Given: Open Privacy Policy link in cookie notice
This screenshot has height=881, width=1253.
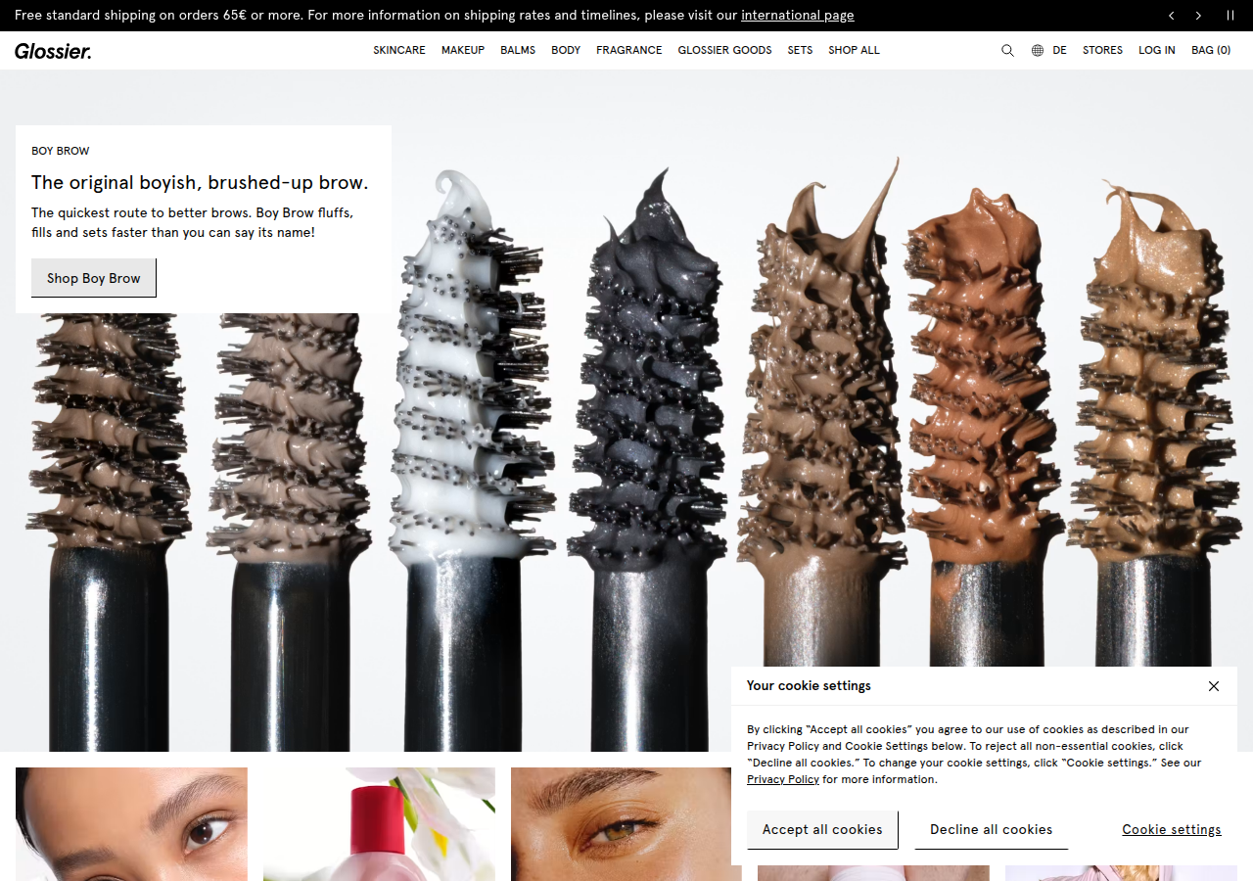Looking at the screenshot, I should coord(783,779).
